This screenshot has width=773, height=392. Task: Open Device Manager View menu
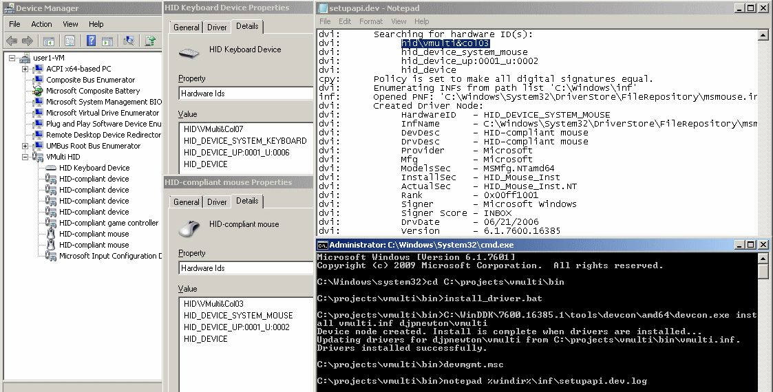[x=70, y=24]
